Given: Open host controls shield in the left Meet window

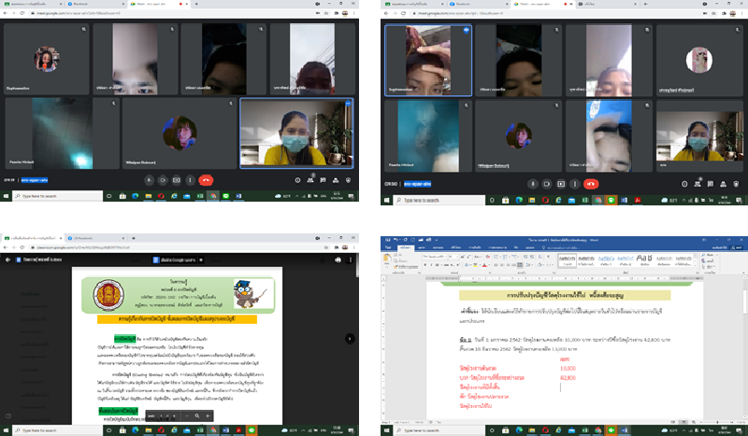Looking at the screenshot, I should (348, 179).
